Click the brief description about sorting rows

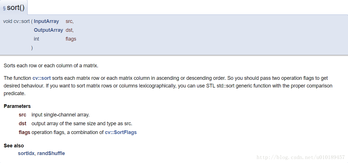51,66
